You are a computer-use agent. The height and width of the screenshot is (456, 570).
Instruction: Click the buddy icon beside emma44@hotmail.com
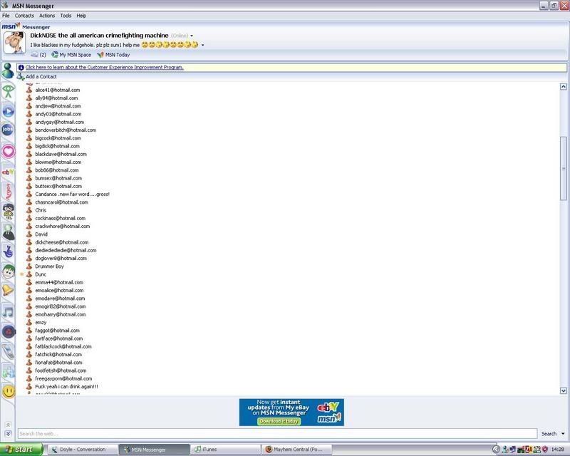click(29, 282)
